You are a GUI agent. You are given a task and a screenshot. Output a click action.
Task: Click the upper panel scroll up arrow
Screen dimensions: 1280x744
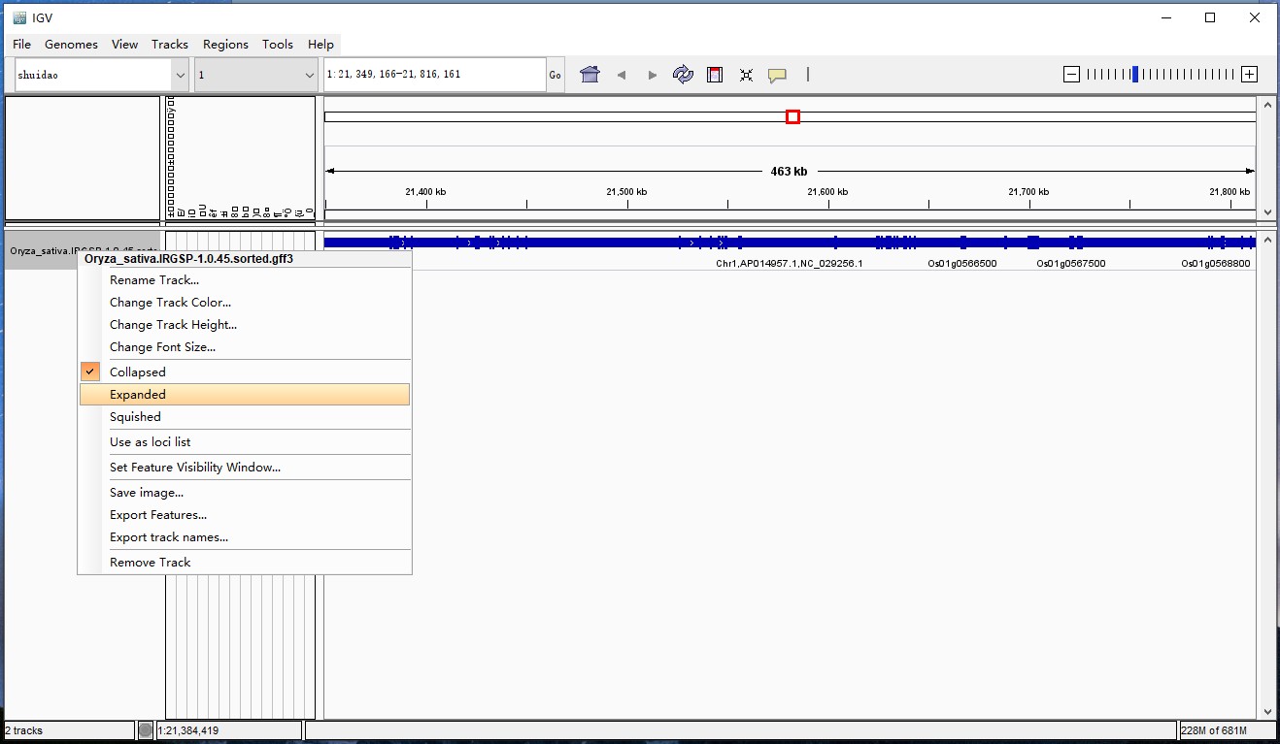(x=1266, y=104)
